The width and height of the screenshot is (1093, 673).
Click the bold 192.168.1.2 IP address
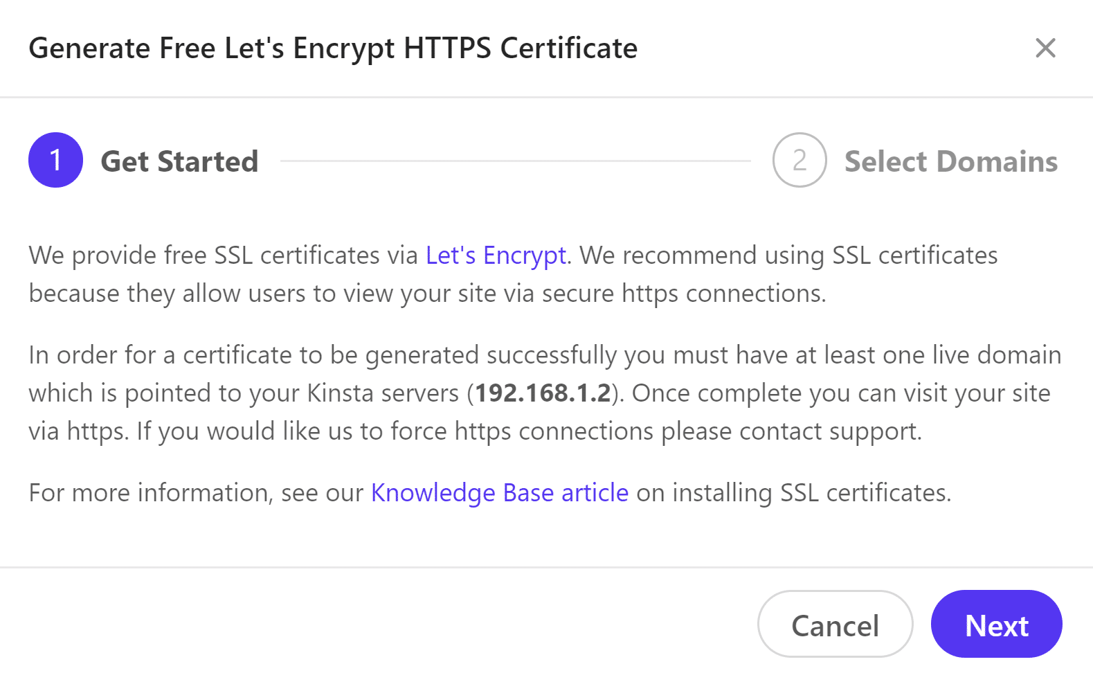[543, 393]
